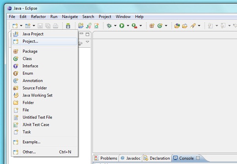Open the Android SDK Manager icon
The width and height of the screenshot is (237, 164).
click(68, 26)
